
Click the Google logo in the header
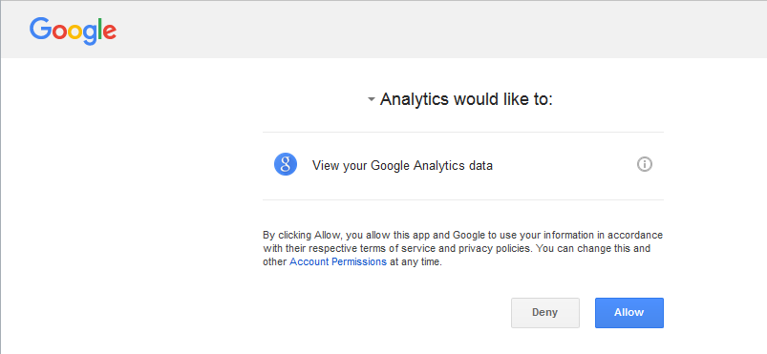tap(73, 31)
